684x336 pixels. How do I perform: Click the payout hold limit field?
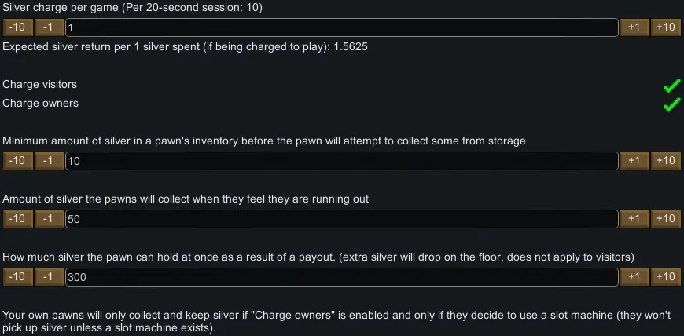point(342,277)
